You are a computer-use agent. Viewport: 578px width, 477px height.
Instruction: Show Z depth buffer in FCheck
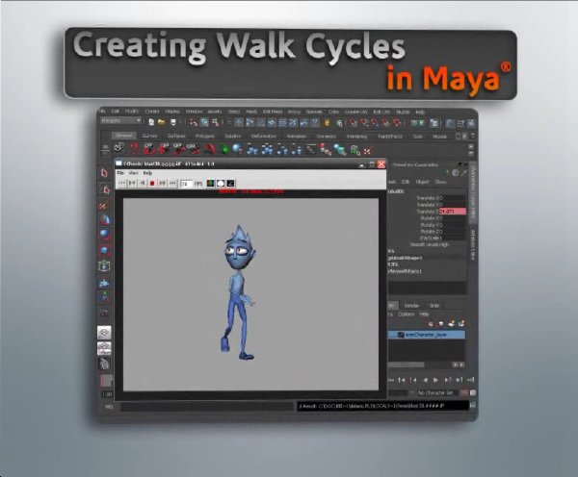pos(230,183)
